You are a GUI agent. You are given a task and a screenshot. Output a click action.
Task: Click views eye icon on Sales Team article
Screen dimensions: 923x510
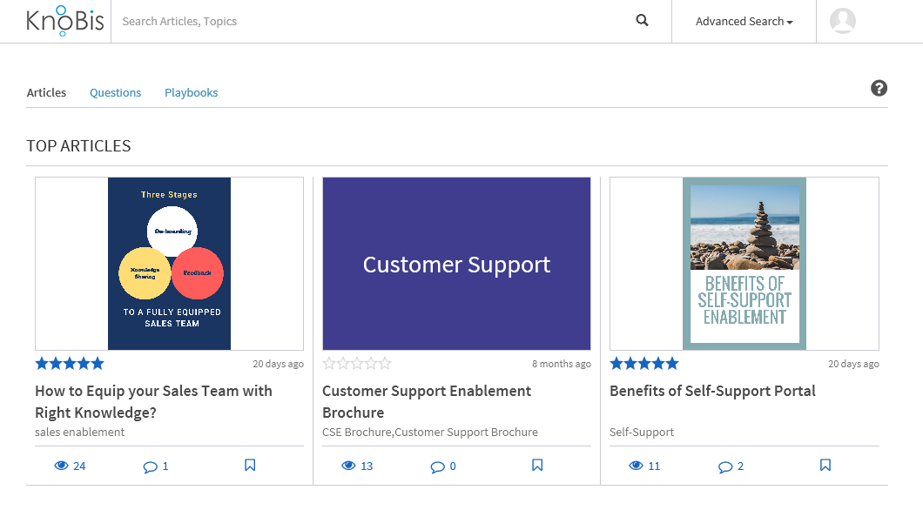click(x=61, y=466)
